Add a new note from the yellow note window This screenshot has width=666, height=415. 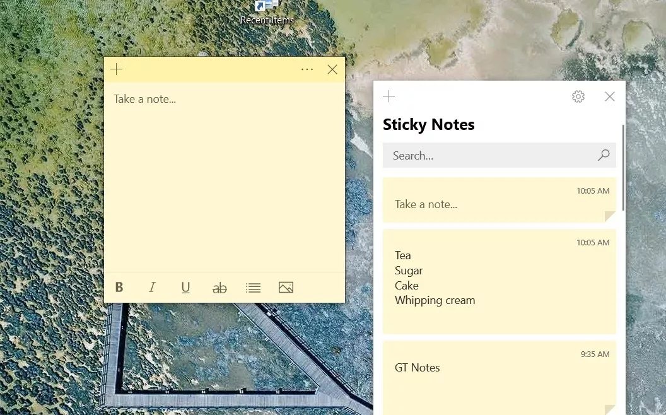click(117, 69)
